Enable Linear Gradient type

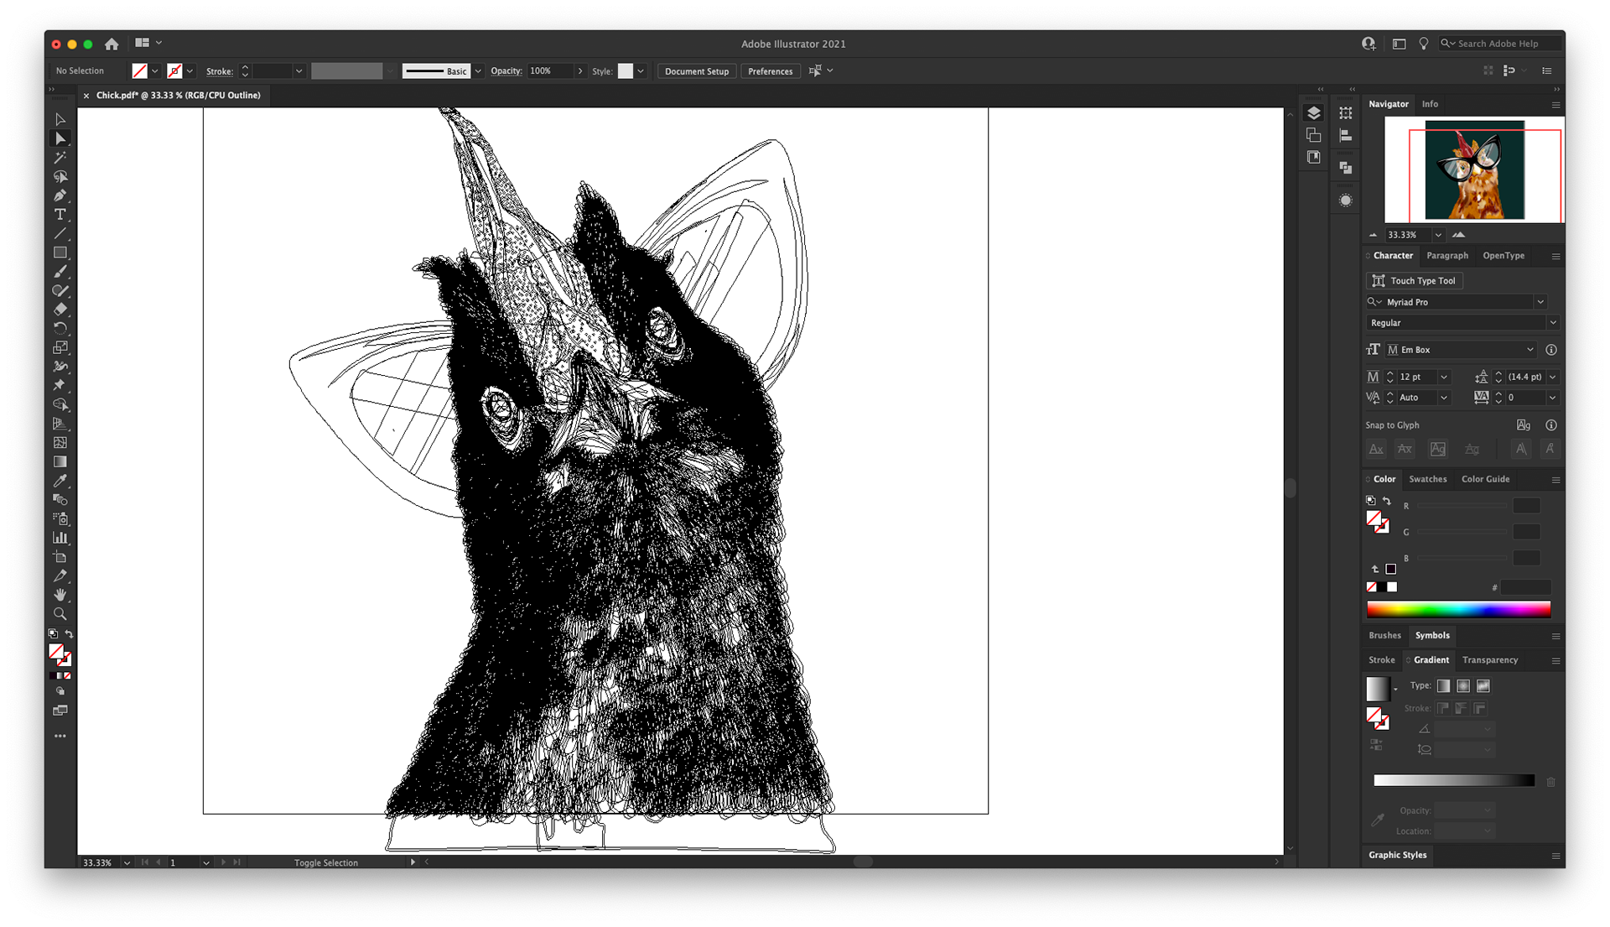point(1443,686)
